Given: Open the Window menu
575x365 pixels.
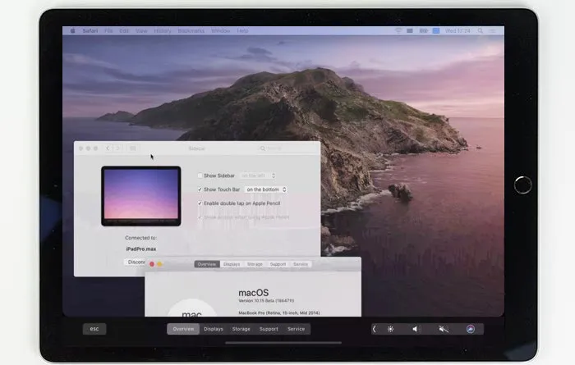Looking at the screenshot, I should point(220,30).
